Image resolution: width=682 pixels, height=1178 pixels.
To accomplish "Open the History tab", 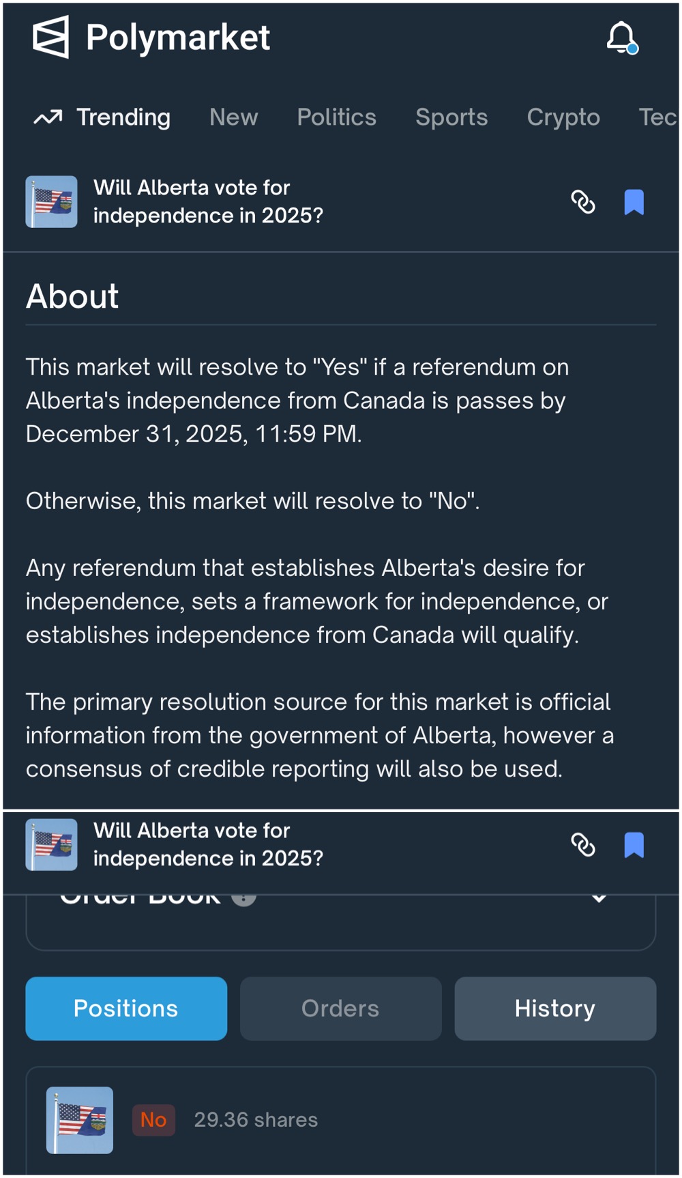I will pyautogui.click(x=555, y=1008).
